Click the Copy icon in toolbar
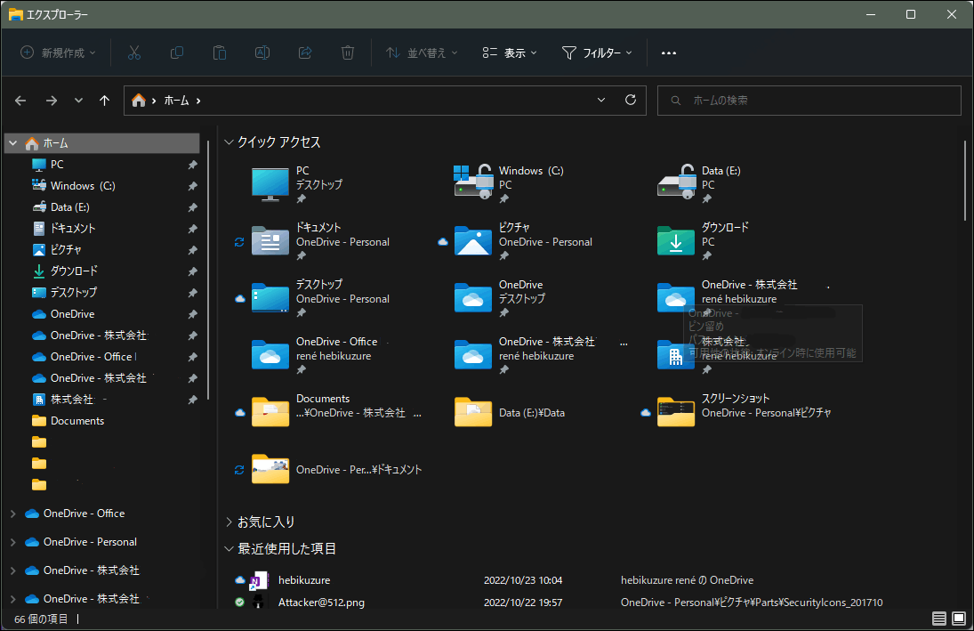Screen dimensions: 974x631 177,53
